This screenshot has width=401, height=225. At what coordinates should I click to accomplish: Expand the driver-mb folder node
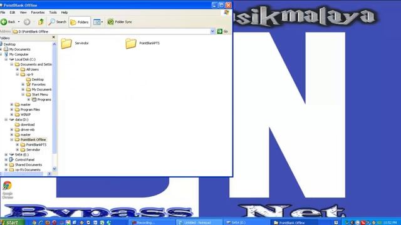(x=12, y=129)
